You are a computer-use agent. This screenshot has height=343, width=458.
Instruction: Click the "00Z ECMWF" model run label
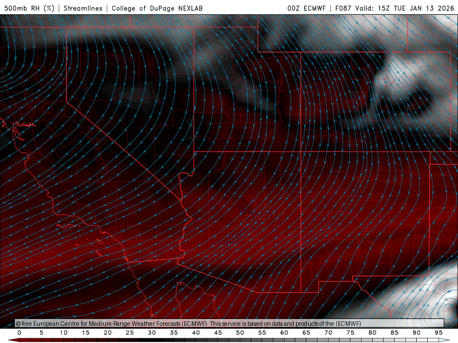coord(306,8)
